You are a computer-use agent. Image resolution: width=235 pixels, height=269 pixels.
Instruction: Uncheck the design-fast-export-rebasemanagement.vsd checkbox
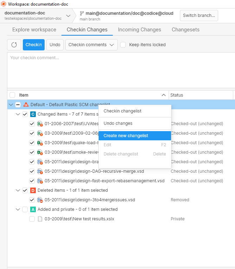click(32, 181)
